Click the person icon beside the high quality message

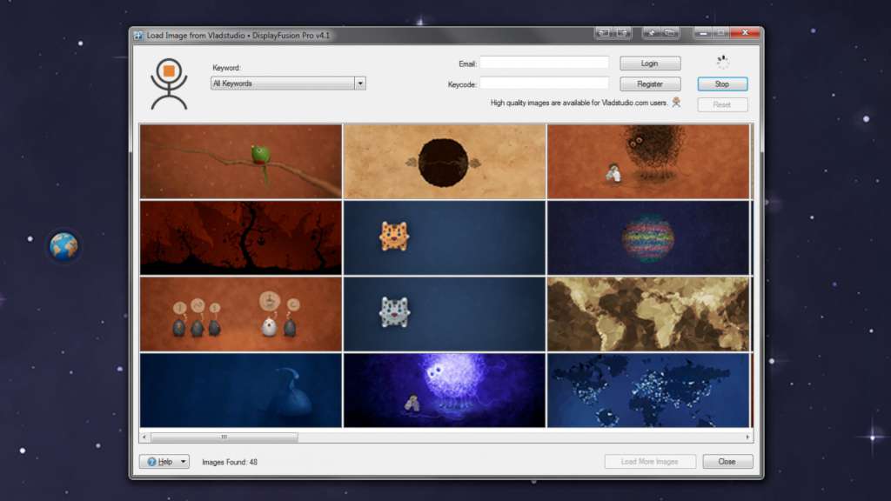click(678, 102)
